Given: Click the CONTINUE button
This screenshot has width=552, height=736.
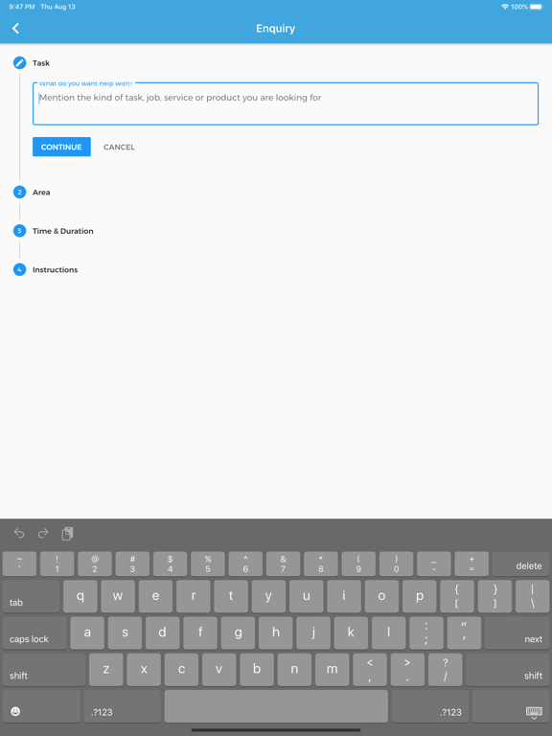Looking at the screenshot, I should click(x=61, y=147).
